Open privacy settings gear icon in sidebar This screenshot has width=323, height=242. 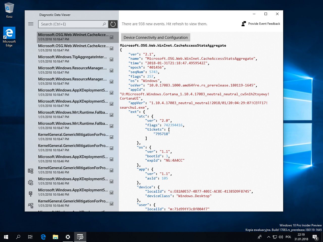pos(31,183)
